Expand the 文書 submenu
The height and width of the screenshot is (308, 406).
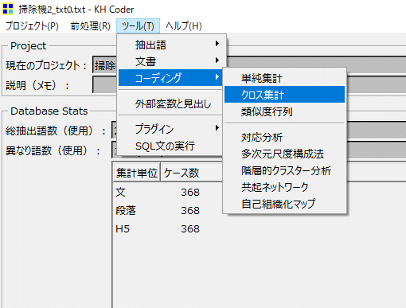(170, 61)
